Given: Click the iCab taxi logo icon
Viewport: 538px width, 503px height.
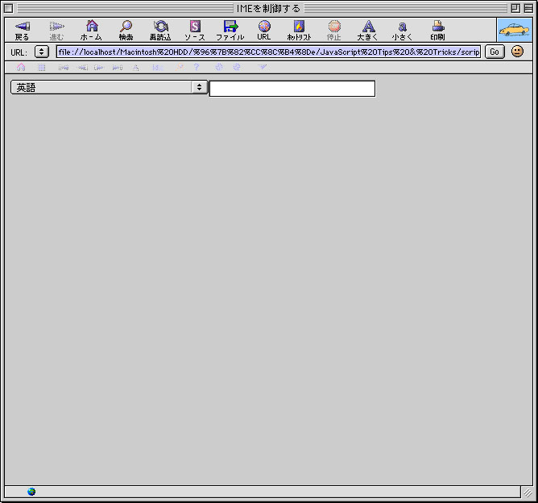Looking at the screenshot, I should click(515, 30).
